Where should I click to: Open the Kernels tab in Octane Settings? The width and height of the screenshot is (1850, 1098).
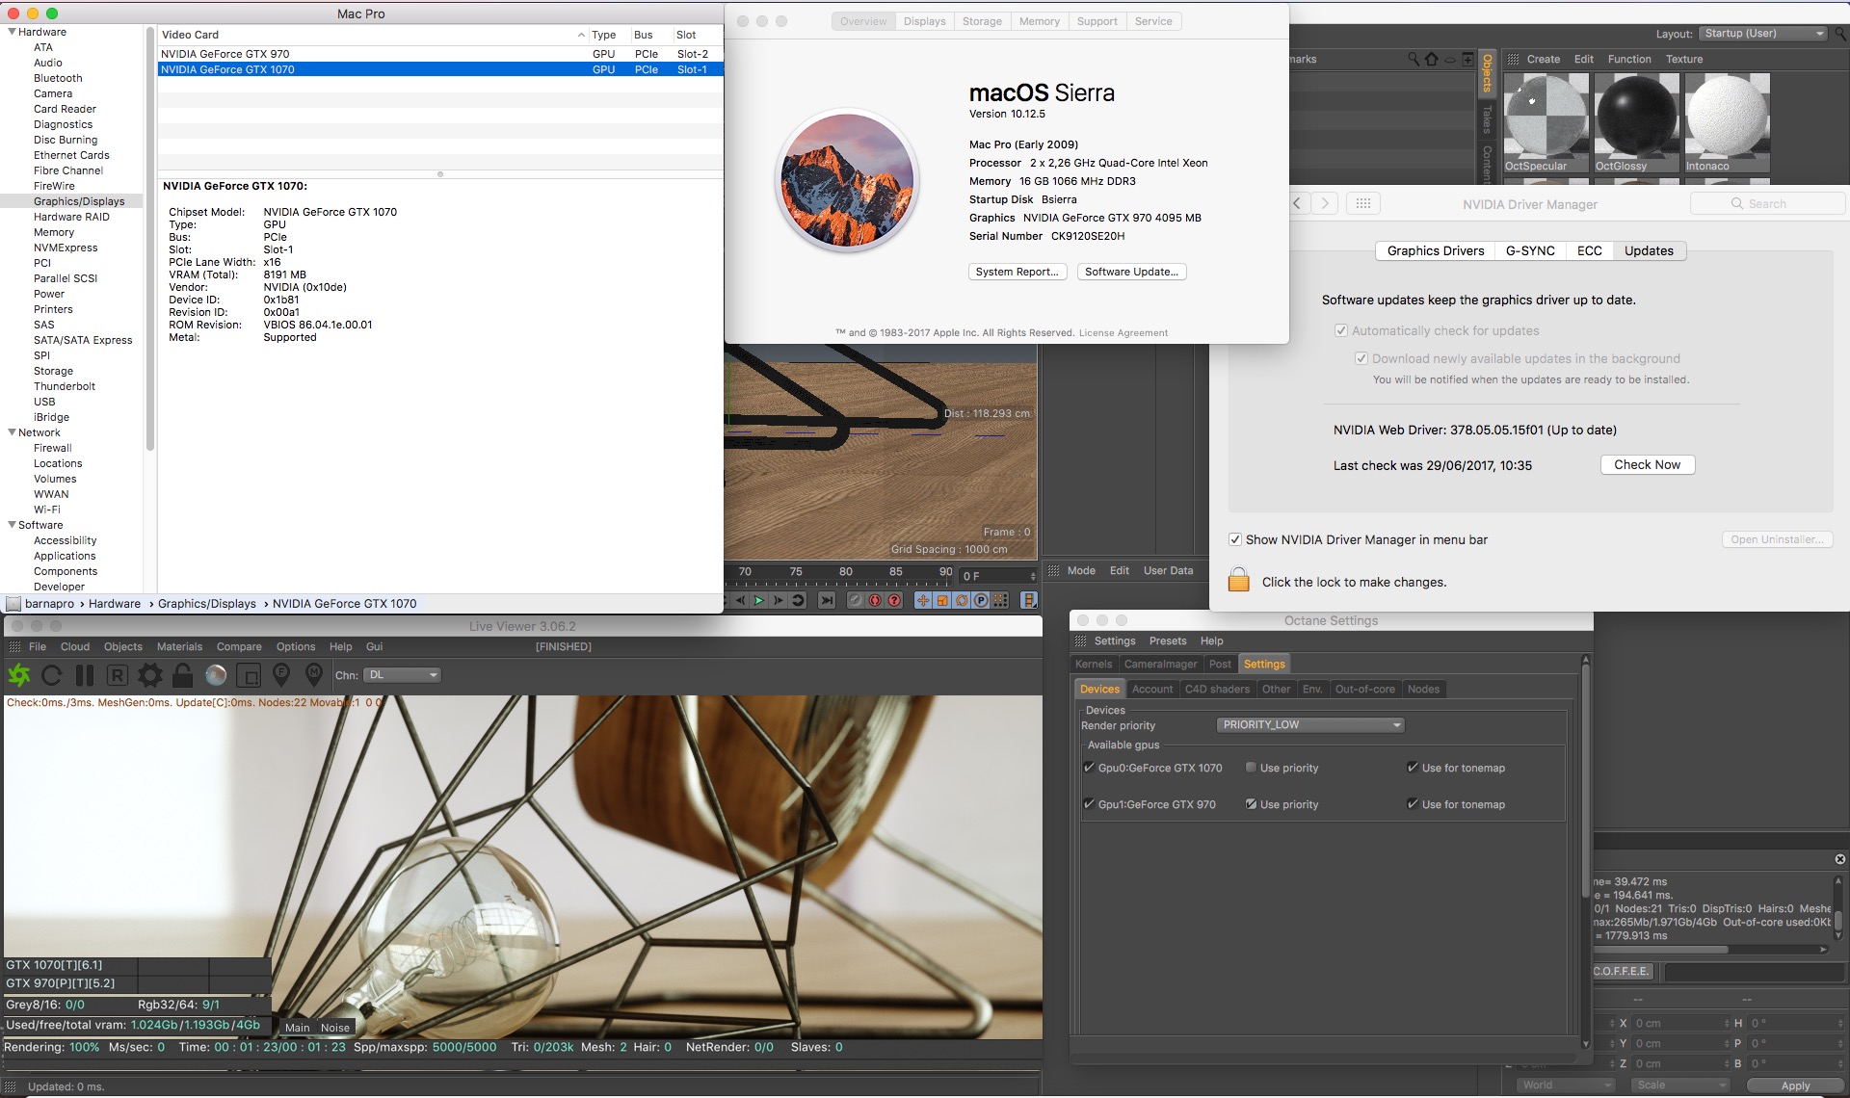[x=1094, y=664]
